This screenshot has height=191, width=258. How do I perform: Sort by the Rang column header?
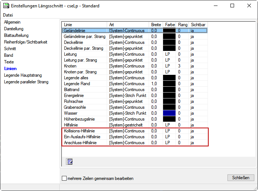(x=183, y=25)
